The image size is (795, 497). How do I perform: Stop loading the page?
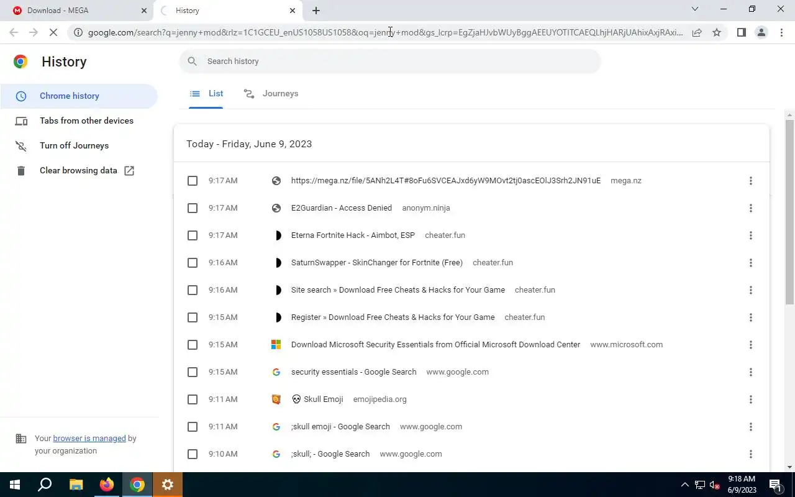(x=54, y=32)
